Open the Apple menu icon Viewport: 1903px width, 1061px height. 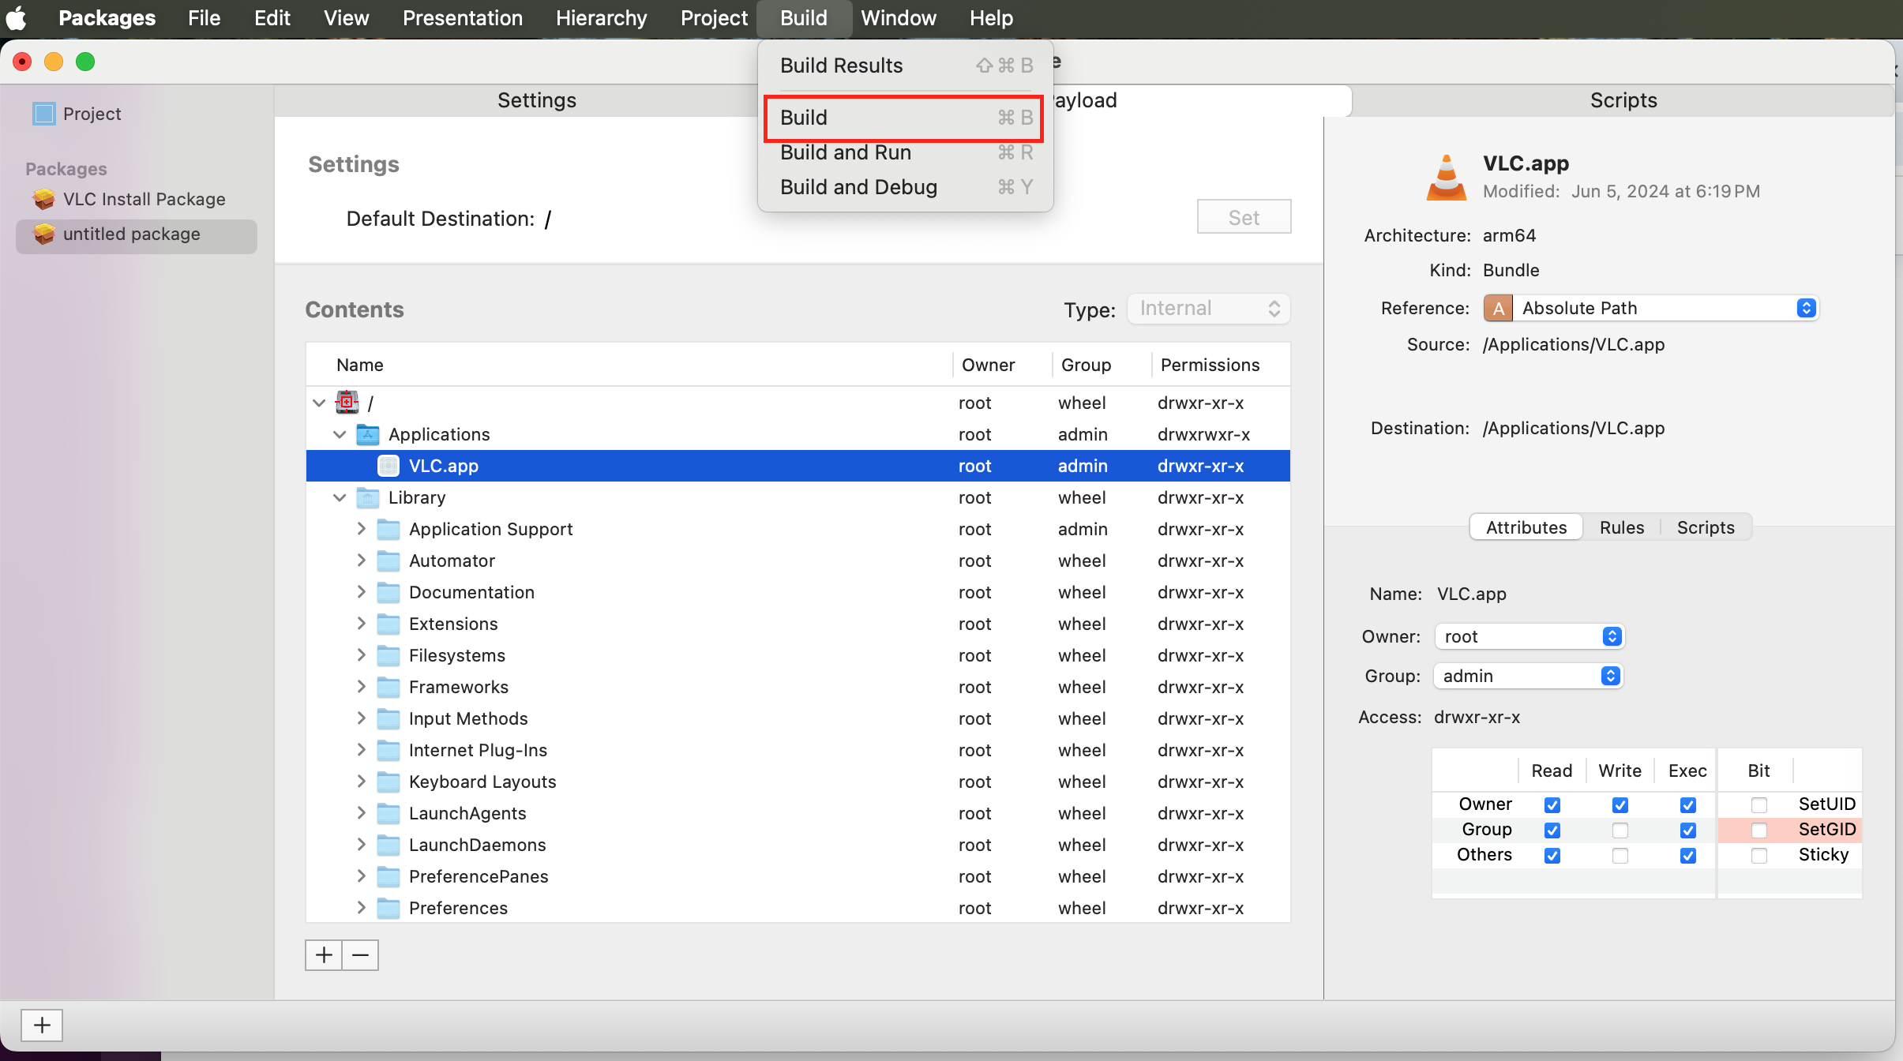17,17
